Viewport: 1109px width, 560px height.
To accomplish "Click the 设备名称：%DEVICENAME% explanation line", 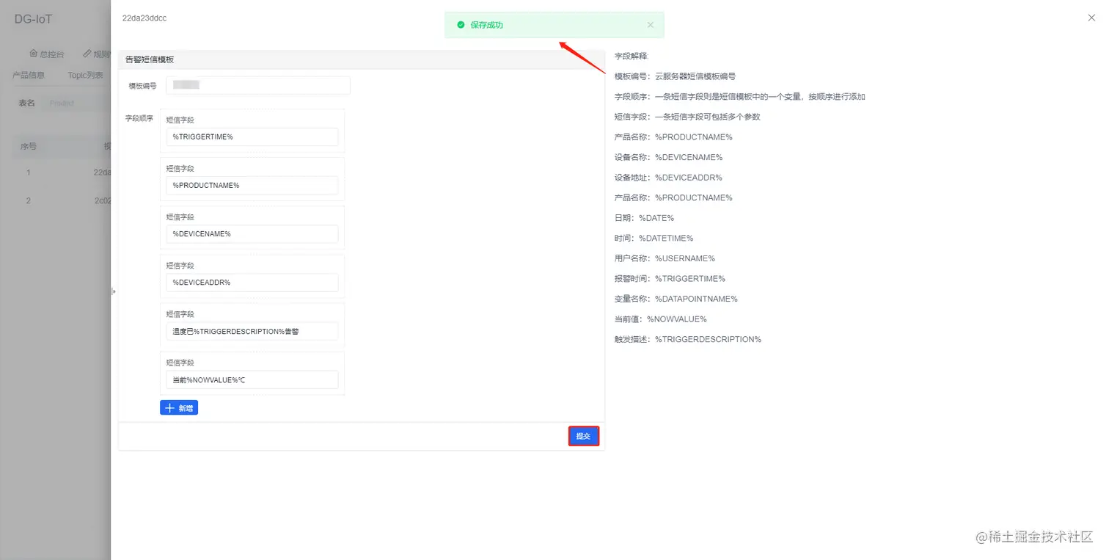I will click(x=669, y=157).
